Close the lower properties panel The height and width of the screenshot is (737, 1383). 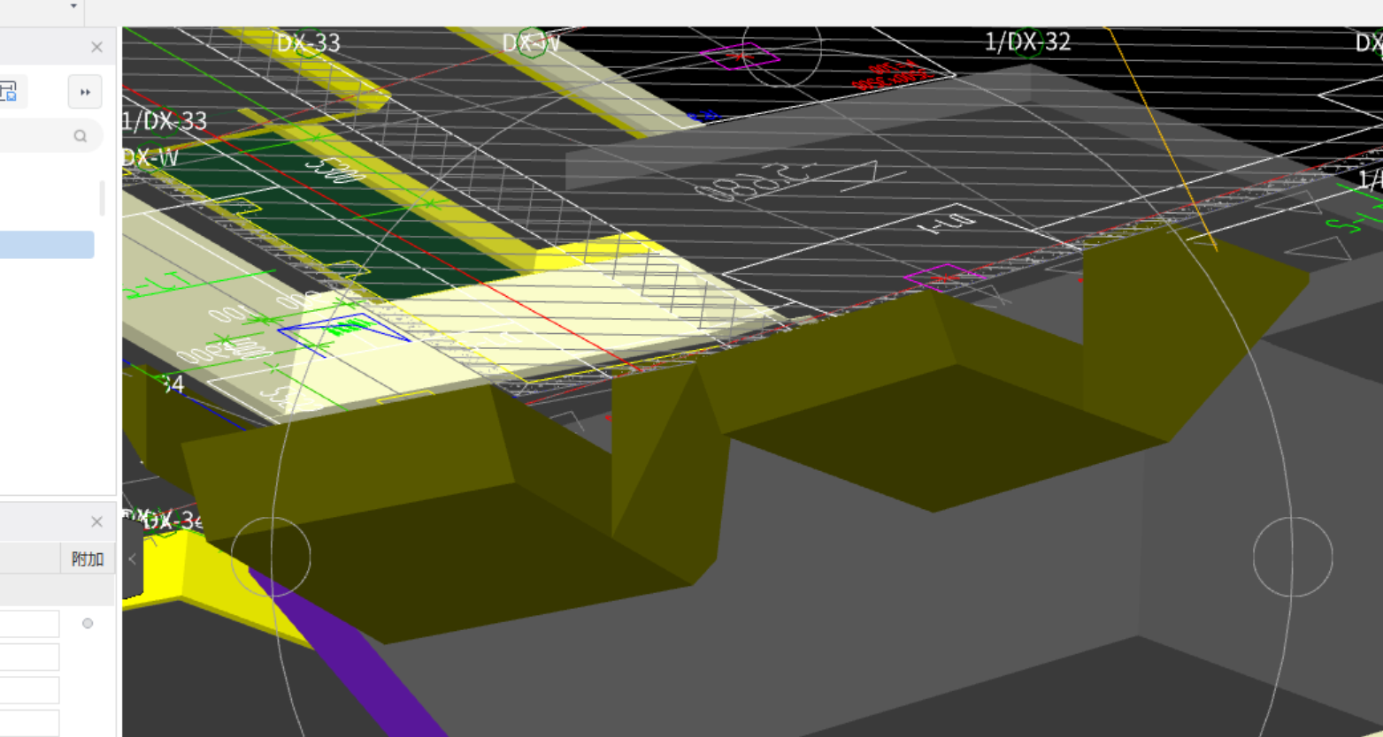click(x=97, y=522)
